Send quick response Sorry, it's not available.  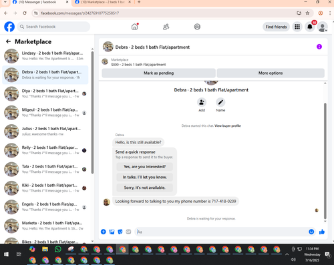click(x=145, y=188)
